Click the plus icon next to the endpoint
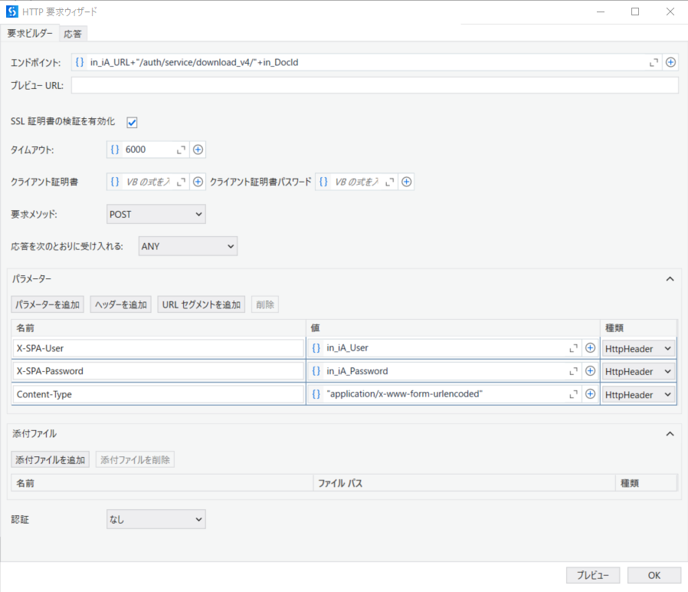Screen dimensions: 688x592 click(x=671, y=62)
